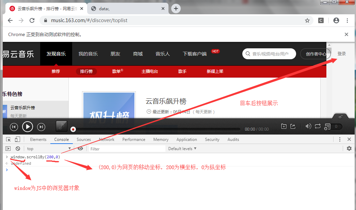
Task: Clear the console with the clear icon
Action: click(x=18, y=148)
